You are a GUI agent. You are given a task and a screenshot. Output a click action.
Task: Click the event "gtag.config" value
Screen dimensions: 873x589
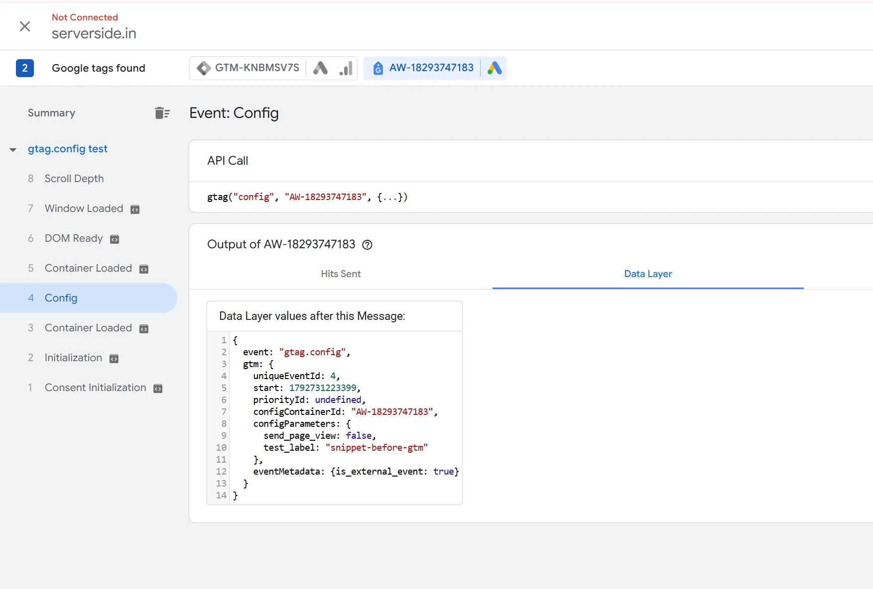coord(312,352)
